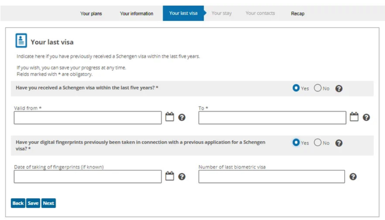This screenshot has height=220, width=385.
Task: Open calendar for fingerprints date field
Action: click(170, 176)
